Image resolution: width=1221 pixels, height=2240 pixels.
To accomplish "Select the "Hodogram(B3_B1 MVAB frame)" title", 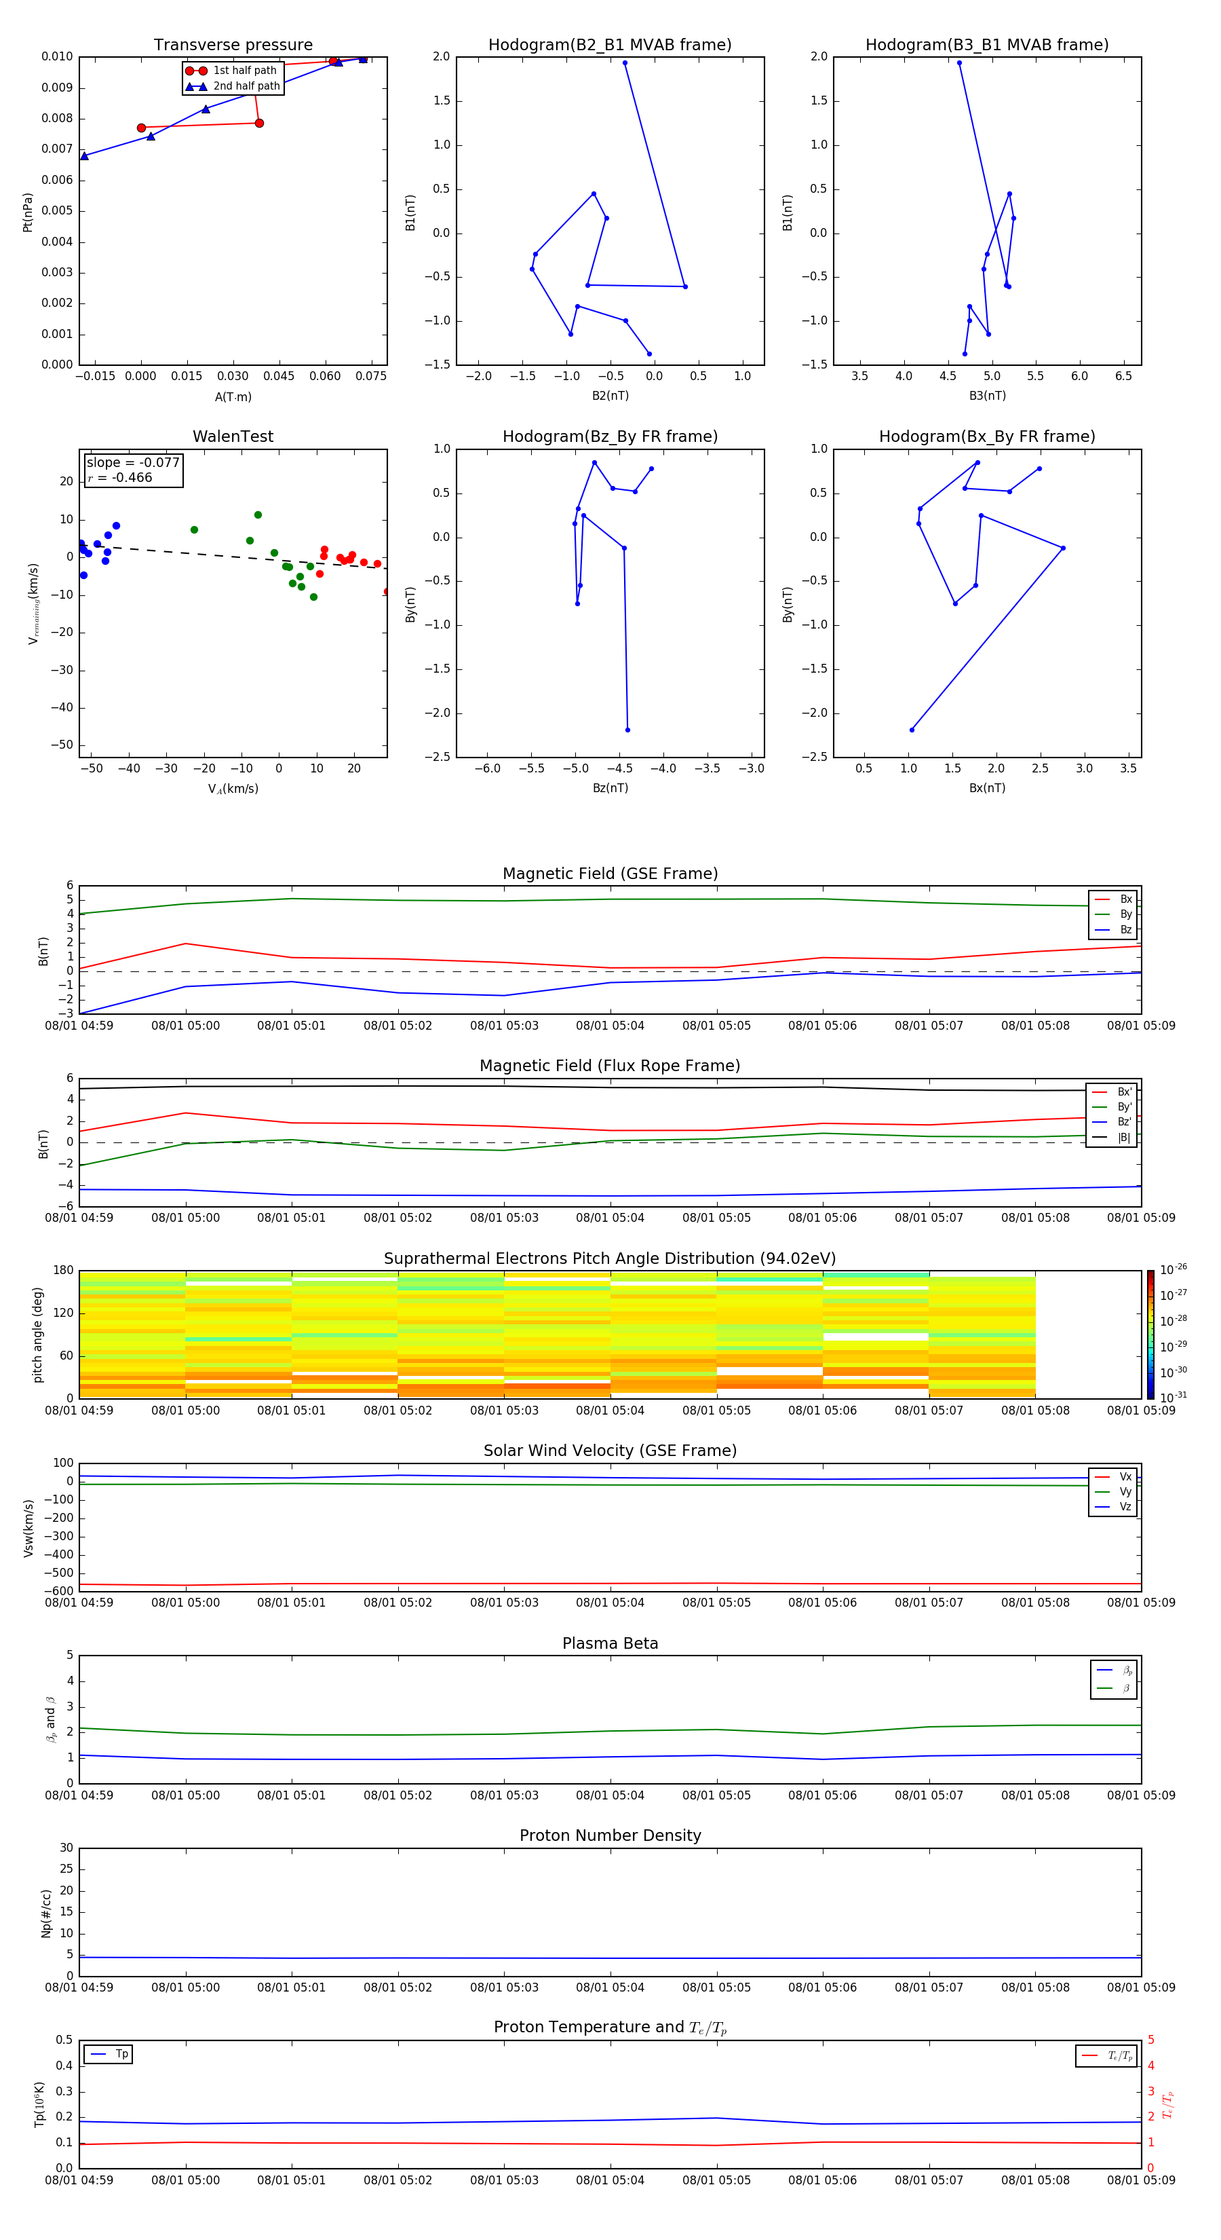I will click(x=987, y=45).
